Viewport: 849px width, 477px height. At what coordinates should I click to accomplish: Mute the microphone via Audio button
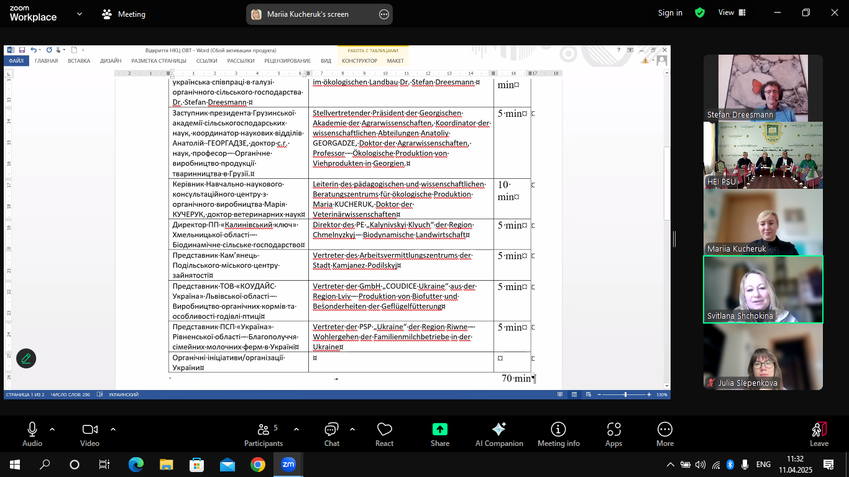[32, 430]
